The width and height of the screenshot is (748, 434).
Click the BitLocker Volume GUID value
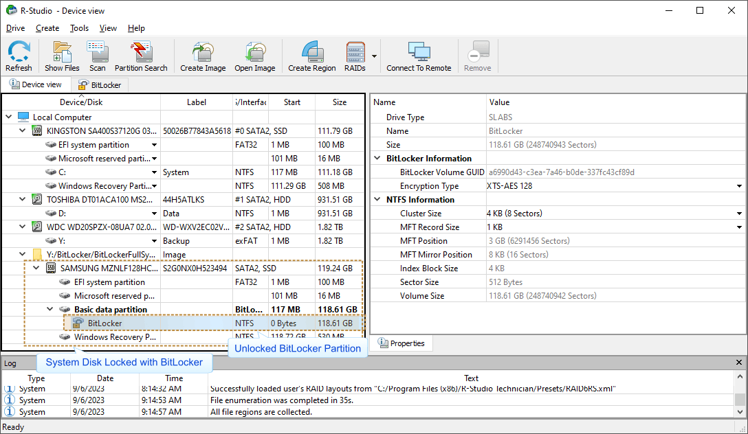click(562, 172)
